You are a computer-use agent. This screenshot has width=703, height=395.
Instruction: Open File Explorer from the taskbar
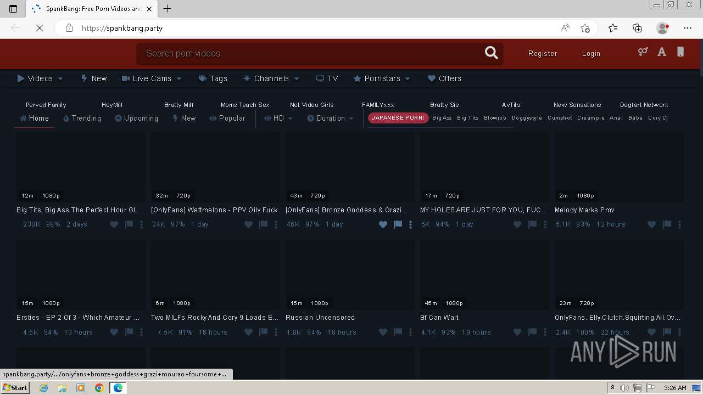coord(62,388)
